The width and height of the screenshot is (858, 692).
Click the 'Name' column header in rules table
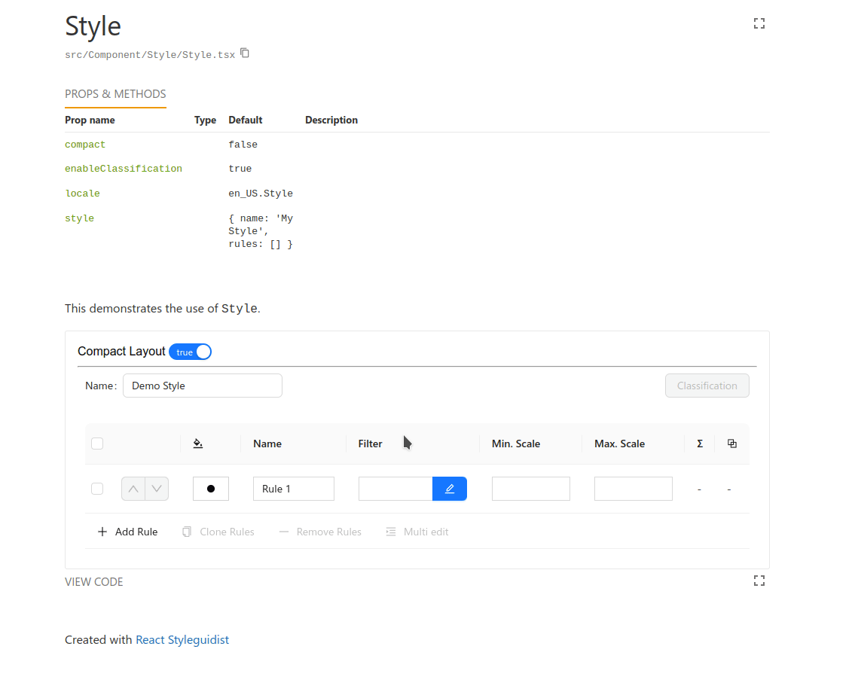click(x=267, y=444)
